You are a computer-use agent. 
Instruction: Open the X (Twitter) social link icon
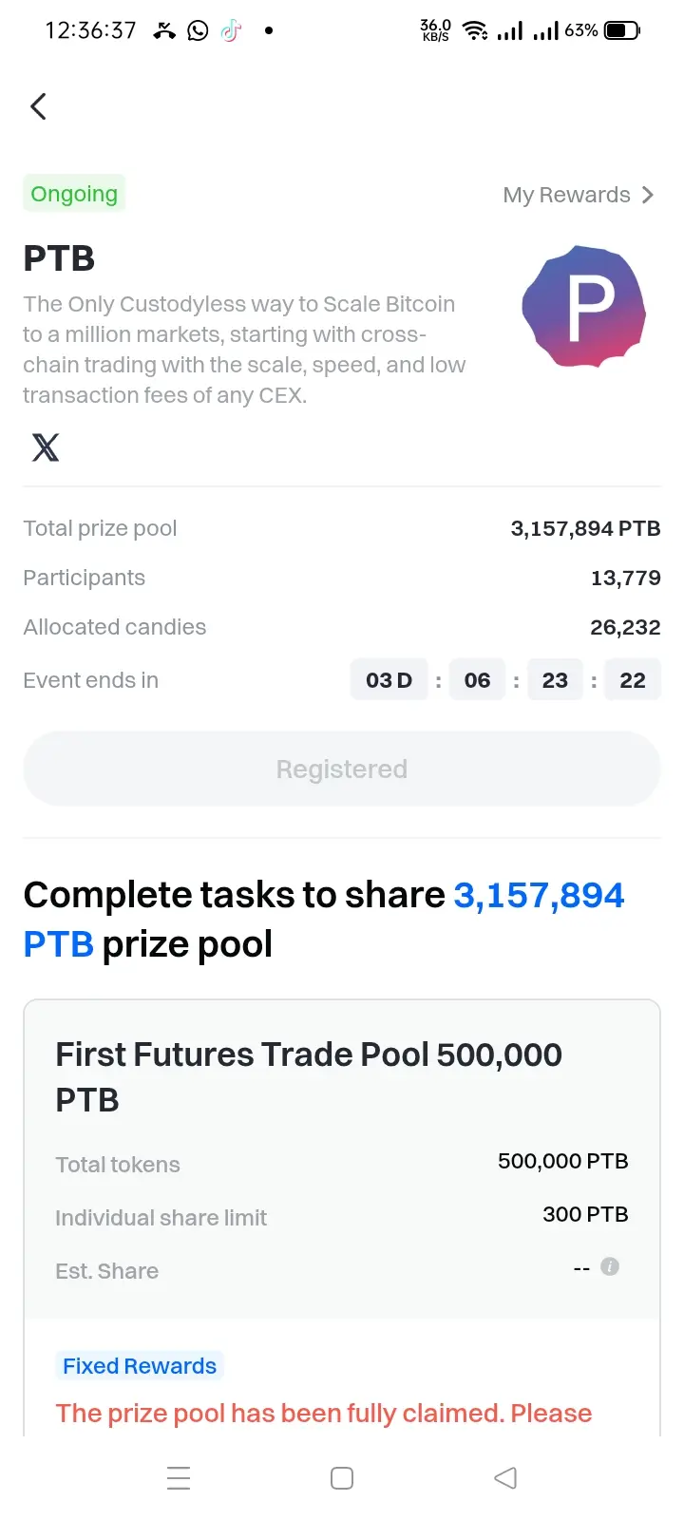[46, 446]
